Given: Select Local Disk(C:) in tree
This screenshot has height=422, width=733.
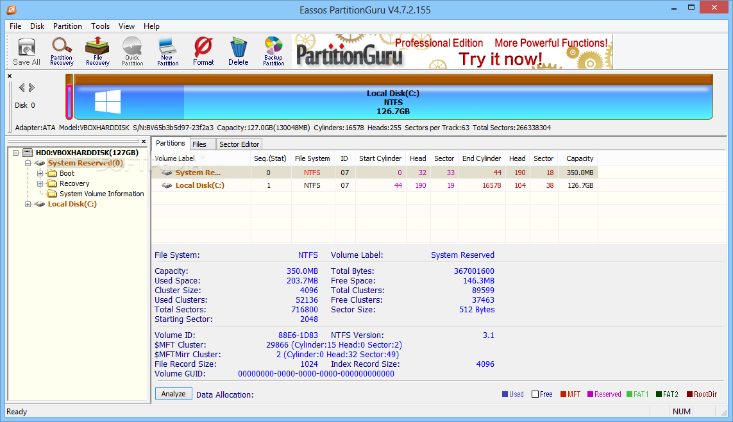Looking at the screenshot, I should pos(72,204).
